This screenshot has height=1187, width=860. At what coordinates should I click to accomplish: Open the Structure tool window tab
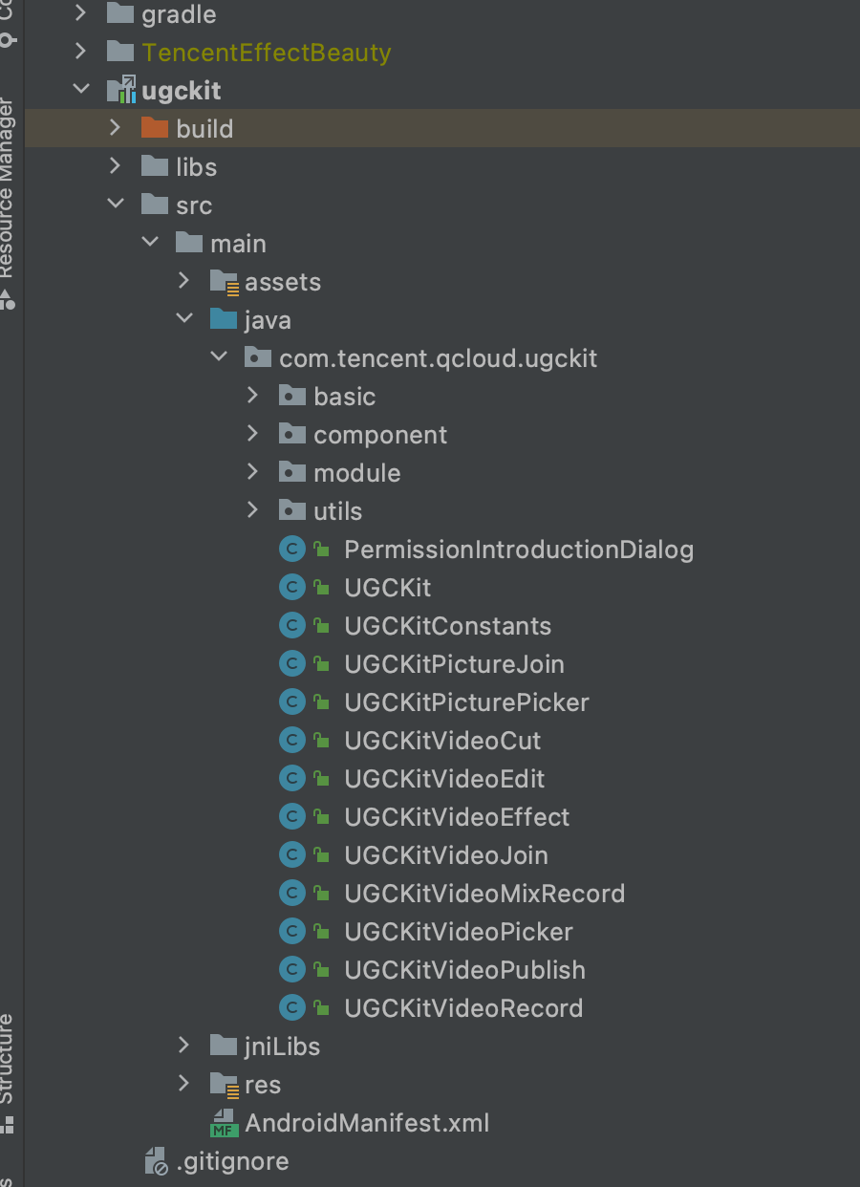(8, 1059)
